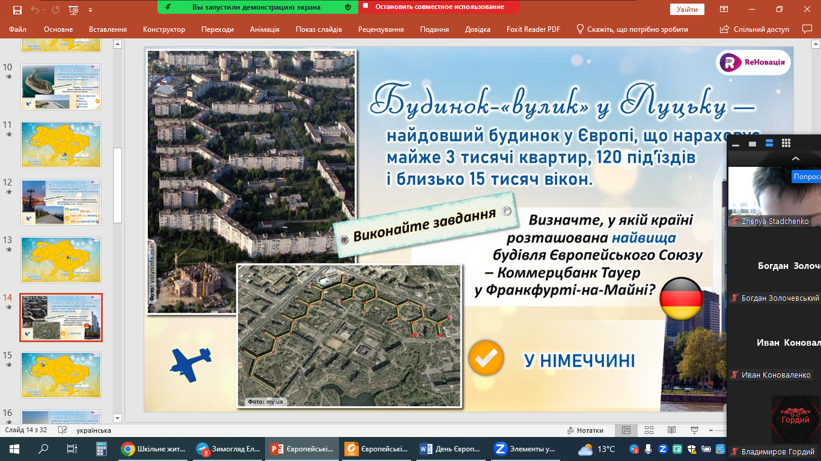Switch to the Основне ribbon tab

pyautogui.click(x=58, y=29)
